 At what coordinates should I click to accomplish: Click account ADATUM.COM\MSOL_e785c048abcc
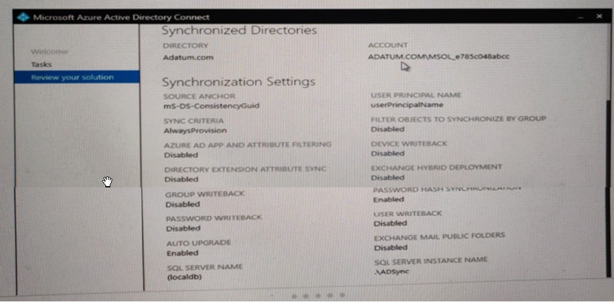coord(438,57)
